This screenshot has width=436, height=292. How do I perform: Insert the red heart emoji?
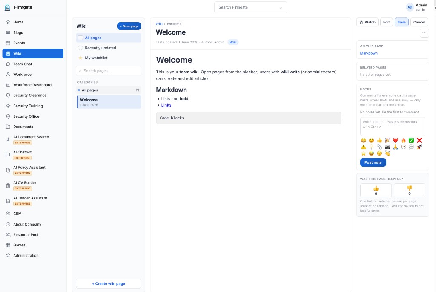[396, 140]
